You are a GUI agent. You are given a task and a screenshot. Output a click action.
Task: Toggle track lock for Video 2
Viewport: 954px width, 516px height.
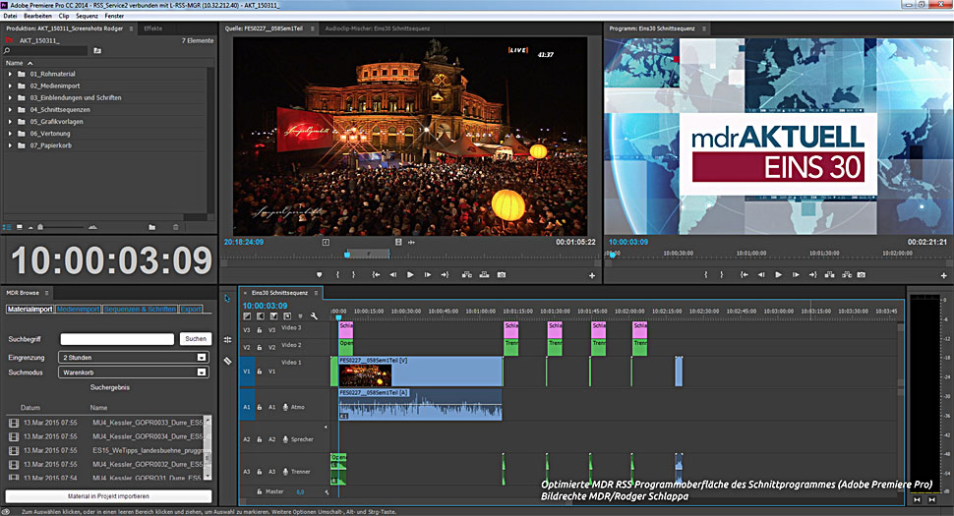point(260,348)
